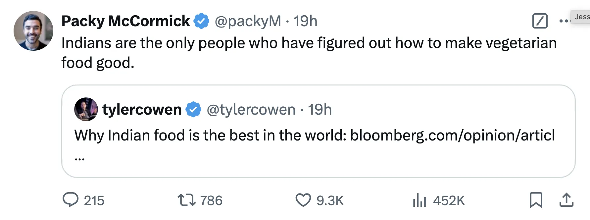This screenshot has width=590, height=220.
Task: Click tylercowen's blue verified badge
Action: (x=194, y=109)
